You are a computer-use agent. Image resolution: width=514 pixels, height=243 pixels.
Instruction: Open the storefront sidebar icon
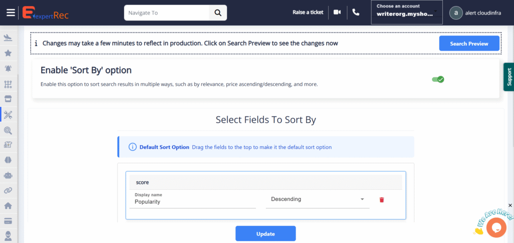click(x=8, y=98)
